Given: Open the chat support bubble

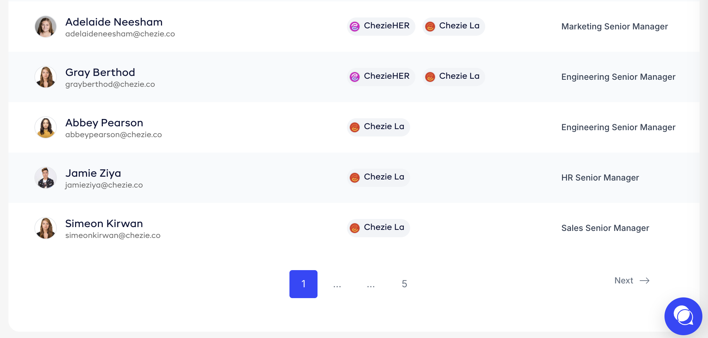Looking at the screenshot, I should (x=683, y=316).
